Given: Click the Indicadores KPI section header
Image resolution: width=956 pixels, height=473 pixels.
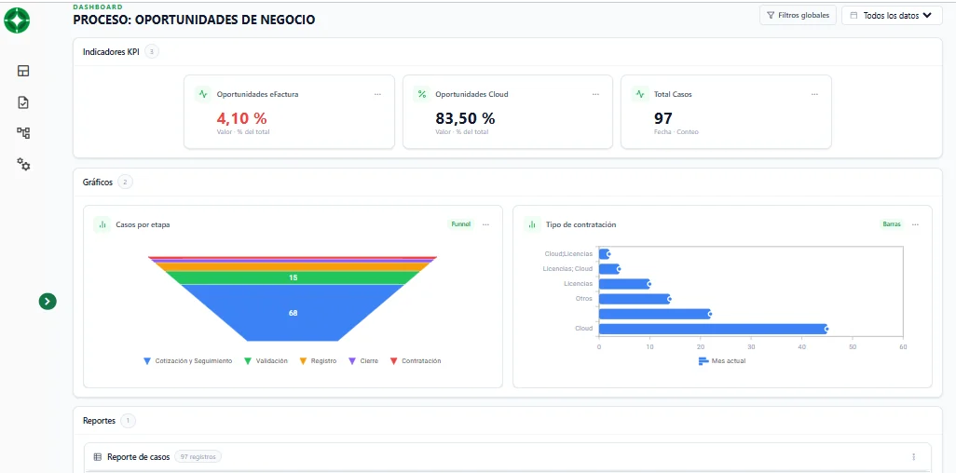Looking at the screenshot, I should [111, 52].
